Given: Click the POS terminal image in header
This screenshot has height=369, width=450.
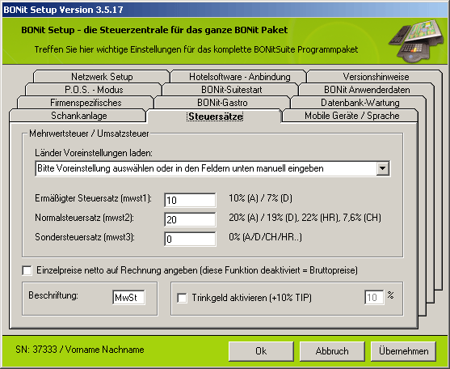Looking at the screenshot, I should [417, 41].
